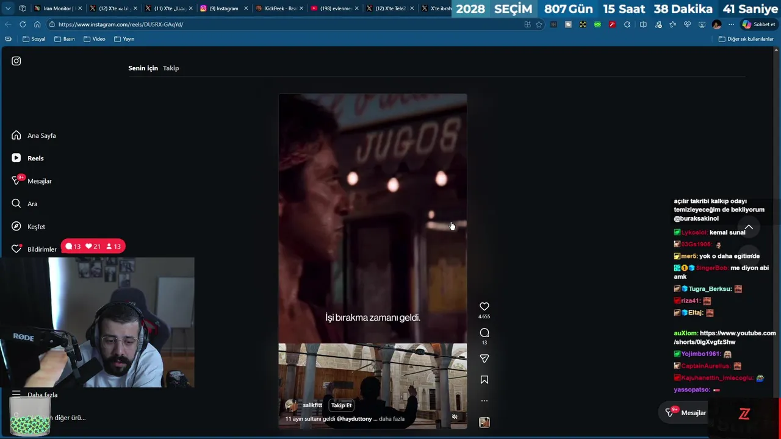Switch to Senin için feed tab
781x439 pixels.
143,68
